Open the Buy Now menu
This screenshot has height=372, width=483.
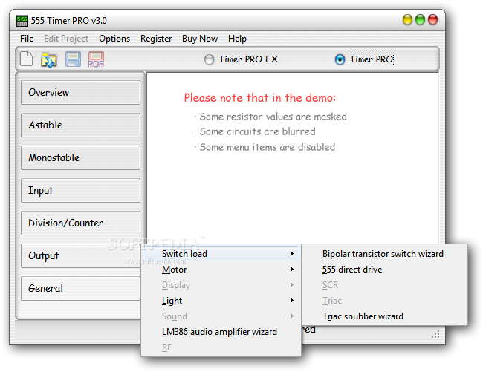(200, 39)
